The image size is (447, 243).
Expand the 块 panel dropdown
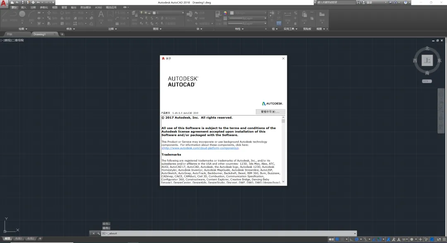[199, 29]
